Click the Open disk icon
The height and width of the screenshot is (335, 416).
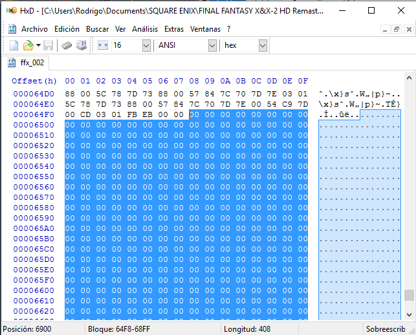[x=82, y=45]
